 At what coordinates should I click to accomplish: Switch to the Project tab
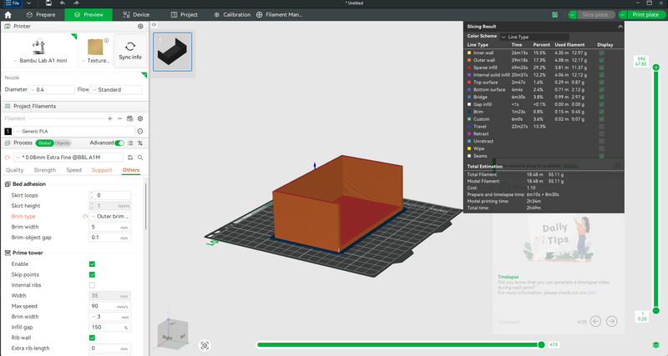[x=185, y=14]
